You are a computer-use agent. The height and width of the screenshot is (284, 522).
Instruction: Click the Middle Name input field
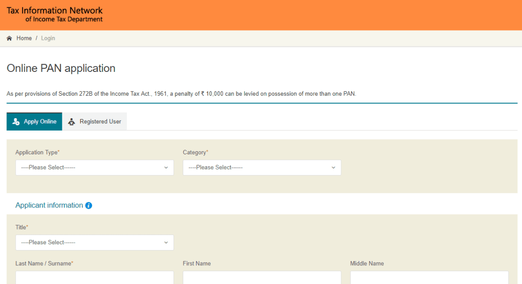pyautogui.click(x=429, y=278)
